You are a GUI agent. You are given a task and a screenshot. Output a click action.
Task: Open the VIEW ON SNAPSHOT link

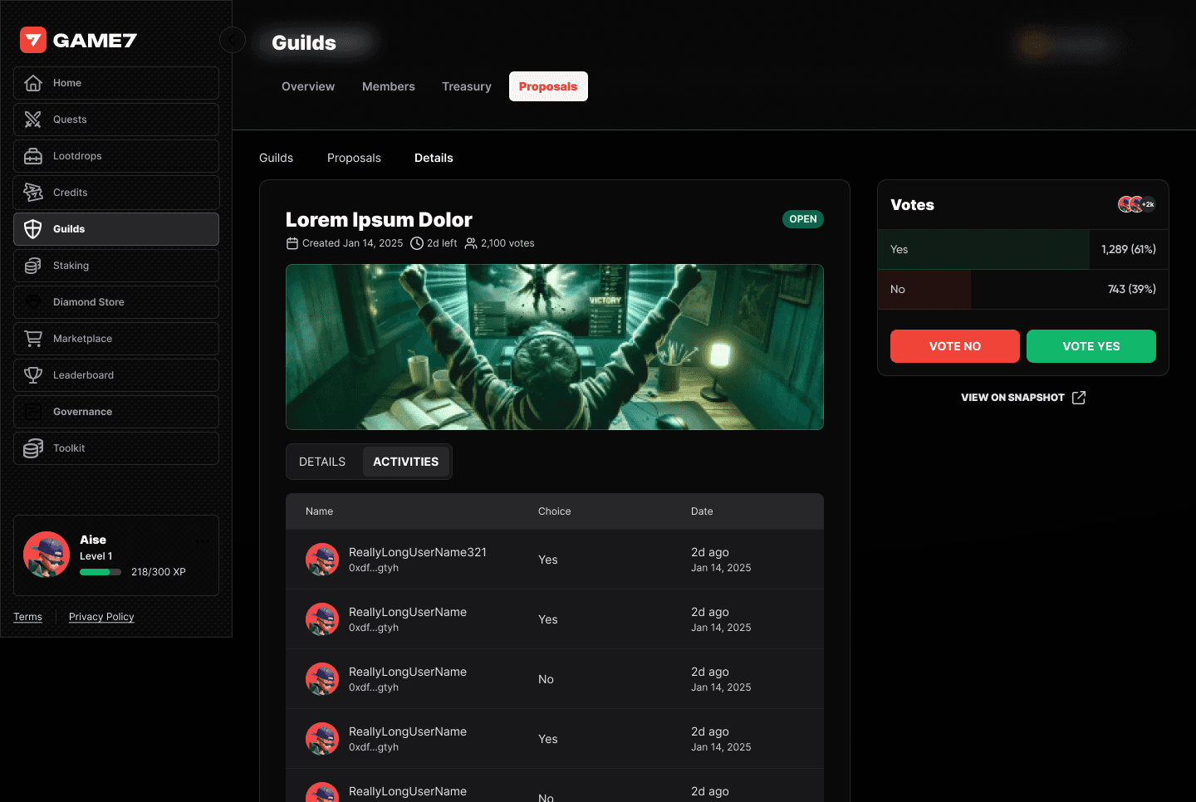pos(1023,398)
